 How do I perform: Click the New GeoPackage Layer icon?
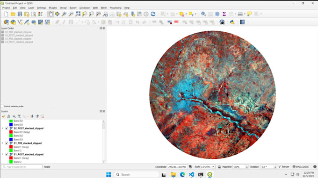[x=13, y=22]
